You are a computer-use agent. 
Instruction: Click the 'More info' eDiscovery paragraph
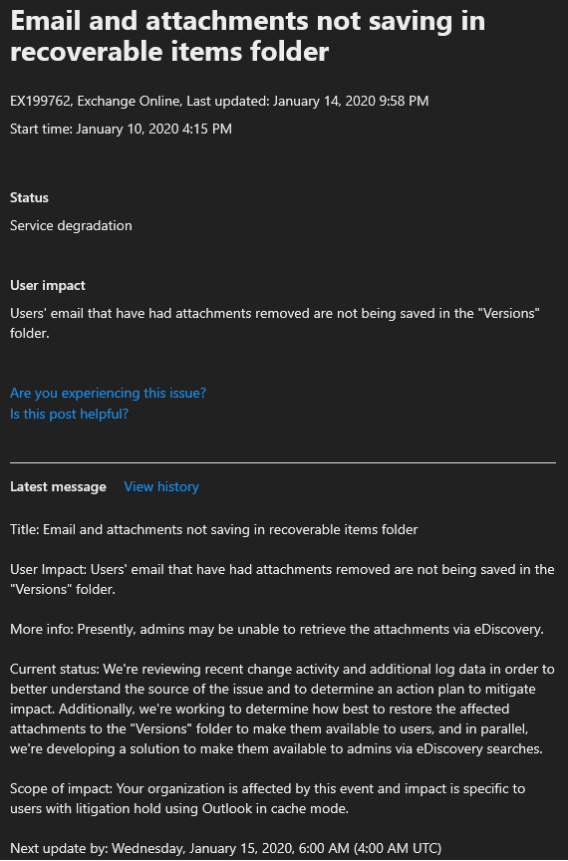coord(277,629)
